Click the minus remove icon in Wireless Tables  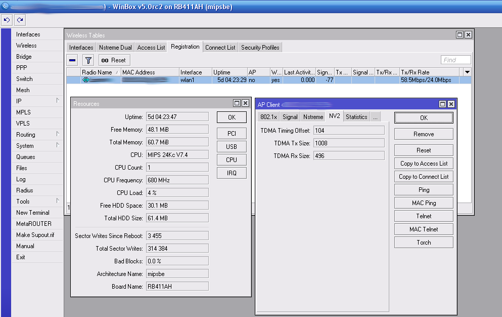click(72, 60)
